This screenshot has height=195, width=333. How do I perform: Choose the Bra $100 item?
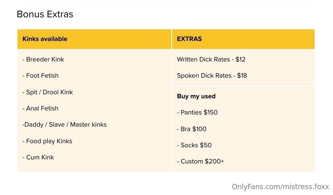click(192, 129)
